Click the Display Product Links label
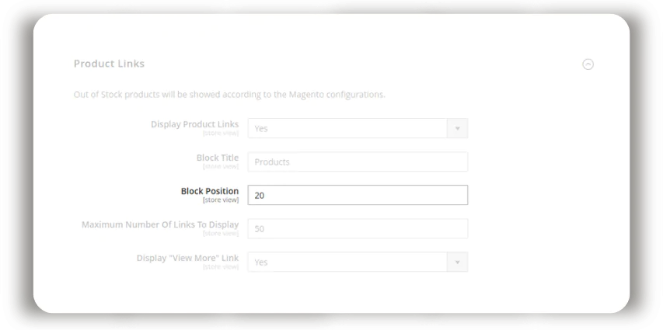Viewport: 663px width, 330px height. click(194, 124)
